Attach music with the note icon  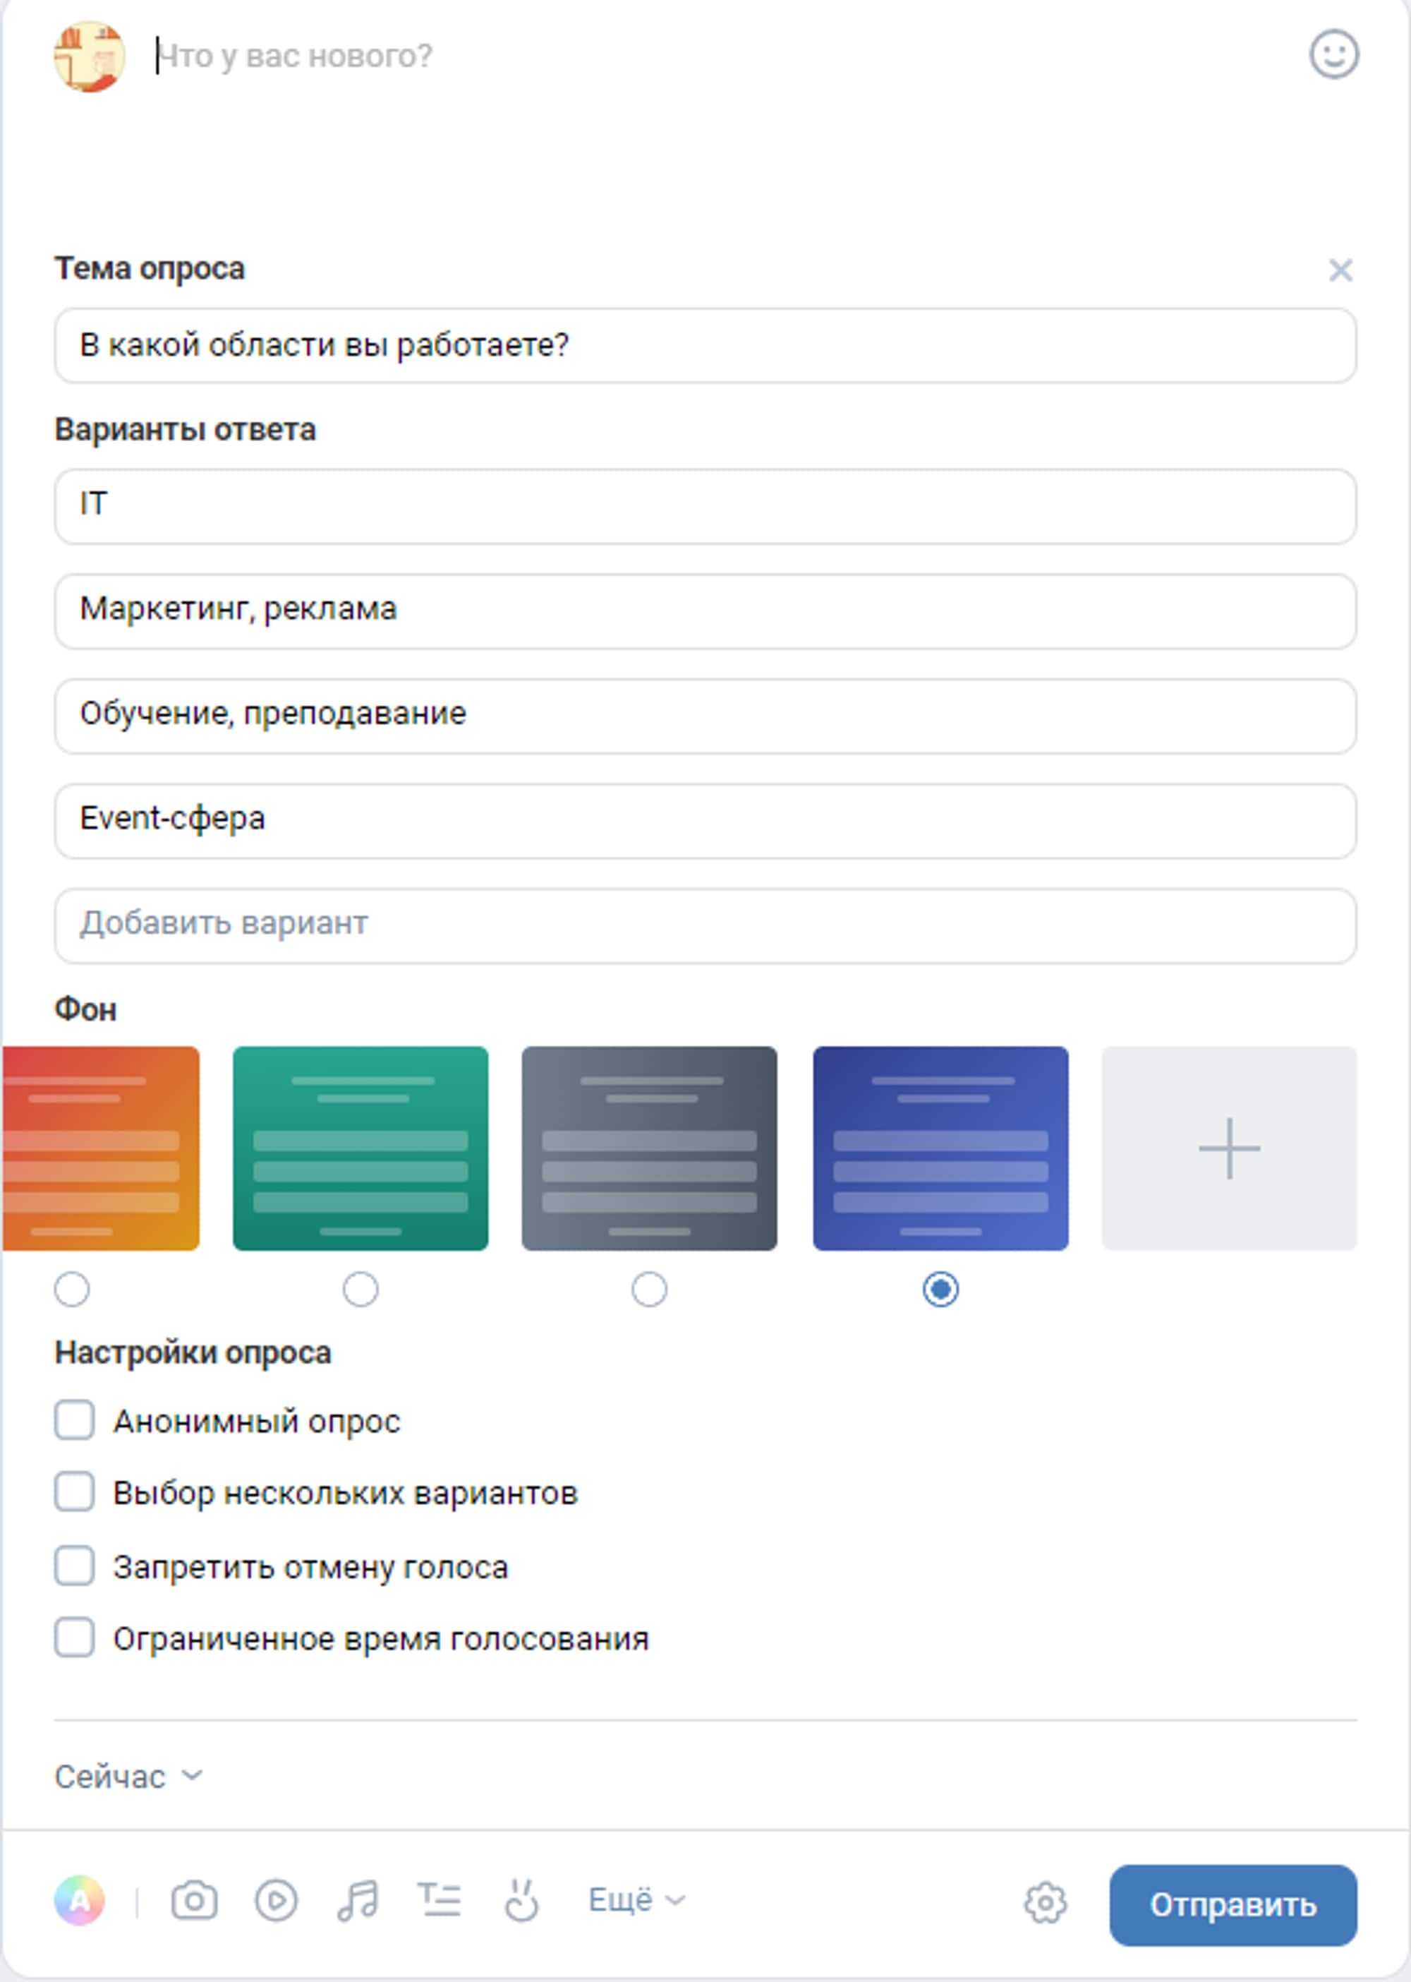coord(358,1900)
